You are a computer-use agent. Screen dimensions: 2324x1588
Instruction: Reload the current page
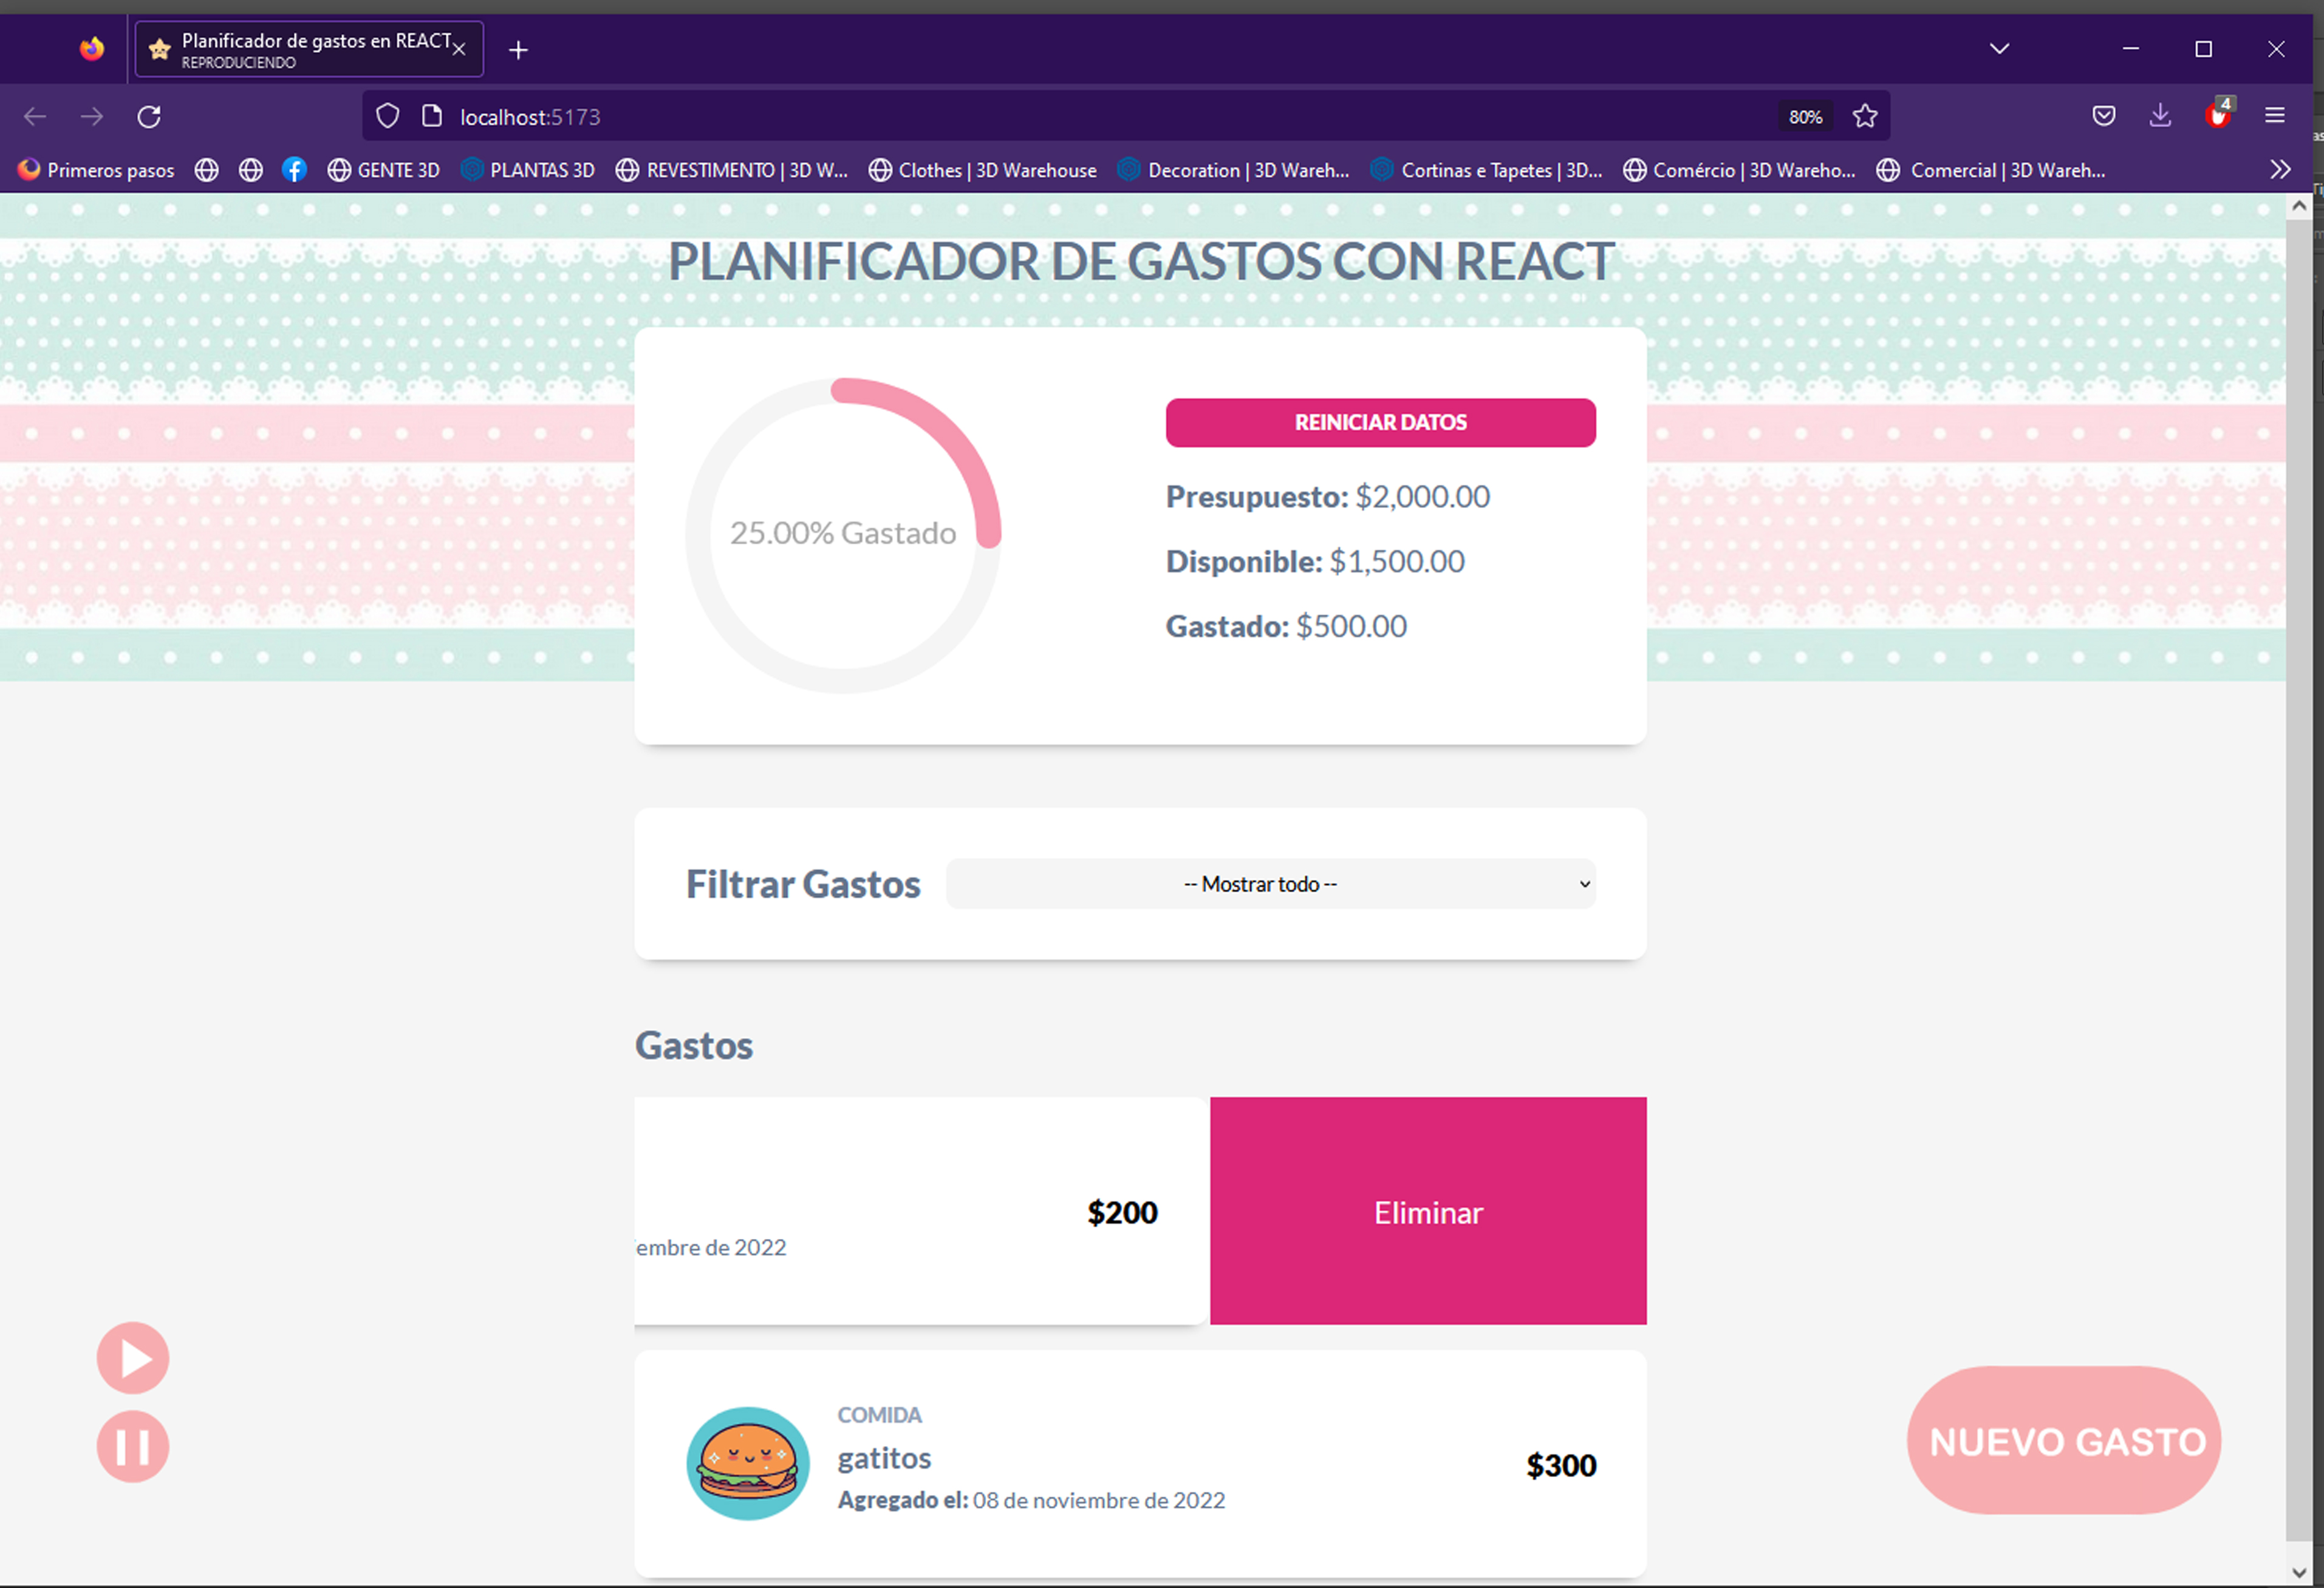pyautogui.click(x=149, y=117)
